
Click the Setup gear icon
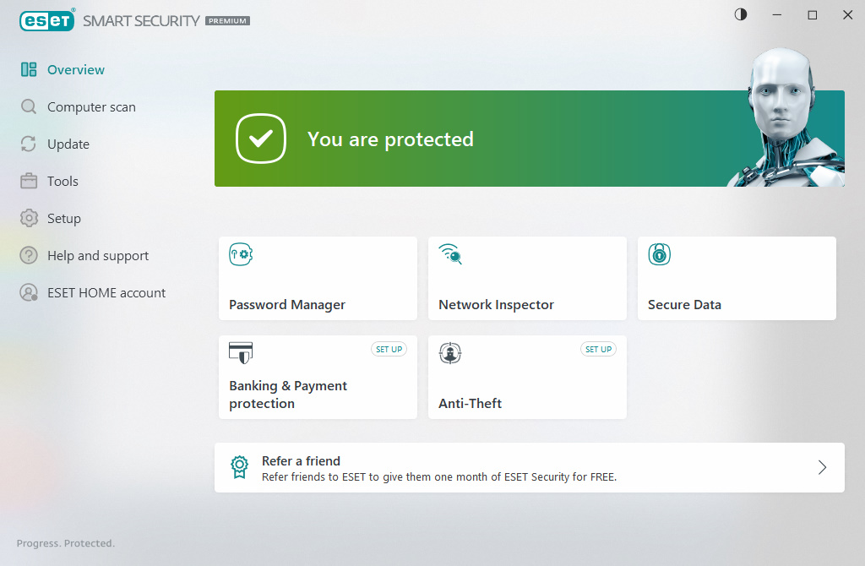[29, 218]
